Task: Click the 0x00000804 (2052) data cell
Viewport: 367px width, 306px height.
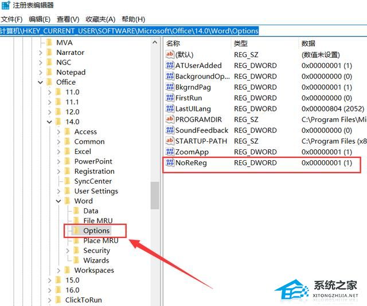Action: (333, 109)
